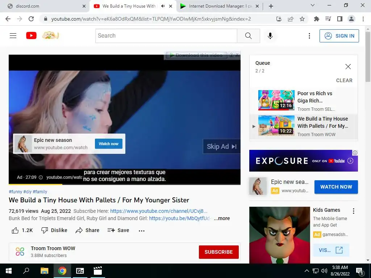Save the video to a playlist
This screenshot has width=371, height=278.
[118, 230]
